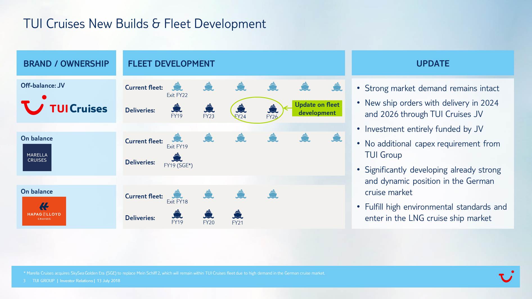This screenshot has height=299, width=532.
Task: Select the "FY19 (SGE*)" label
Action: (178, 165)
